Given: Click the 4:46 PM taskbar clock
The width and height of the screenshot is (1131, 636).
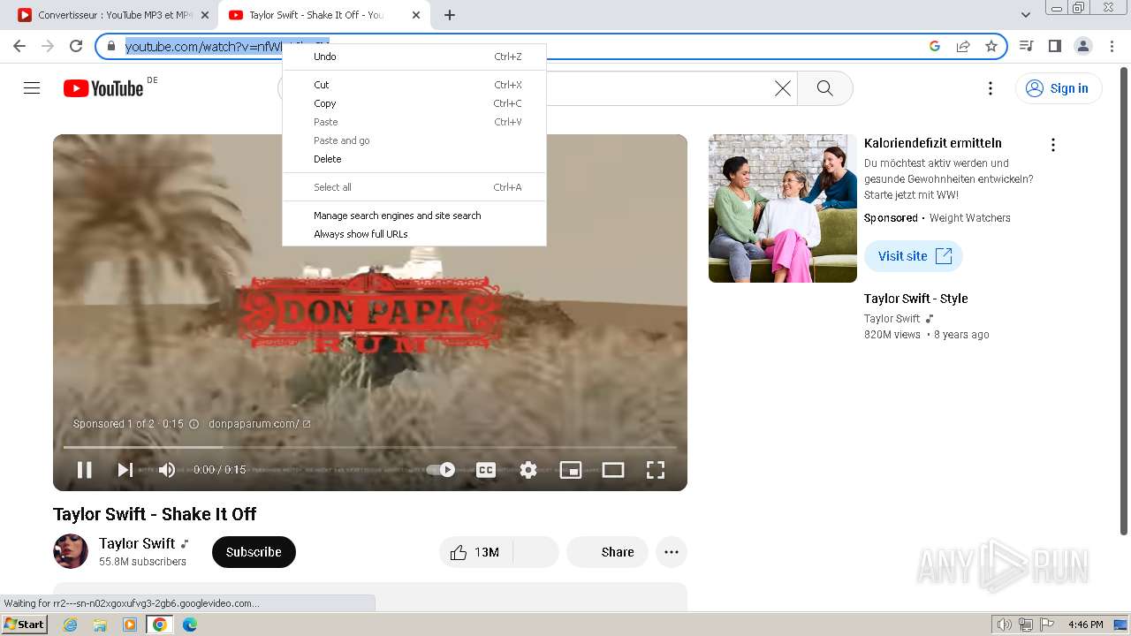Looking at the screenshot, I should pos(1085,625).
